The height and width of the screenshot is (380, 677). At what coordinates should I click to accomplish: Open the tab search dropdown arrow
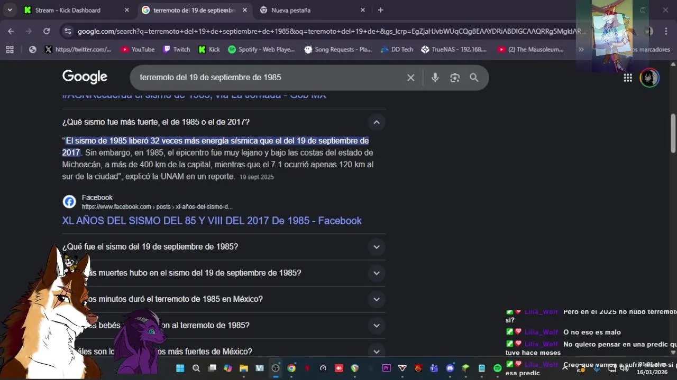point(10,10)
